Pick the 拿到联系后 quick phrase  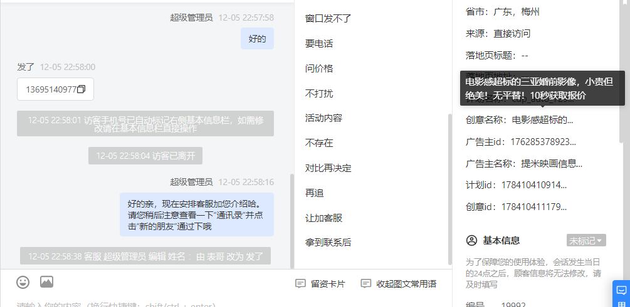[328, 243]
